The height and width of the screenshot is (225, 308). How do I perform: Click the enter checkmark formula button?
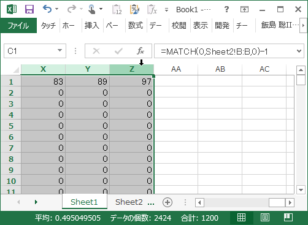click(118, 51)
